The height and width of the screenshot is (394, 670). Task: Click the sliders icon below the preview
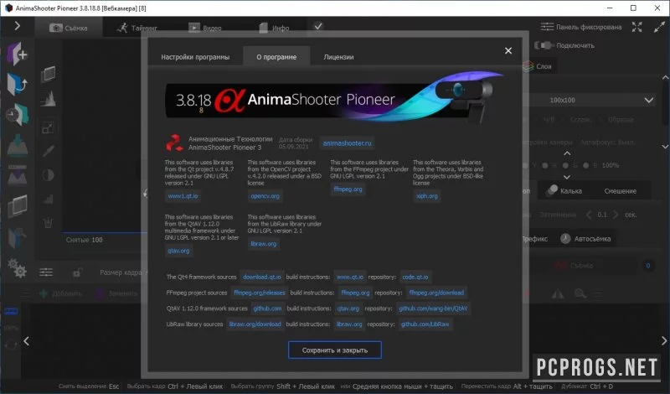click(x=46, y=272)
